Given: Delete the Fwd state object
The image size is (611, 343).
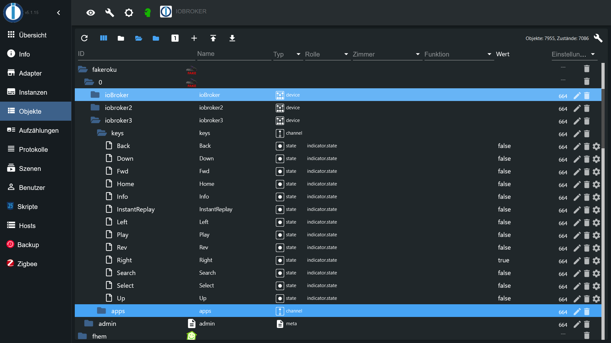Looking at the screenshot, I should (x=587, y=172).
